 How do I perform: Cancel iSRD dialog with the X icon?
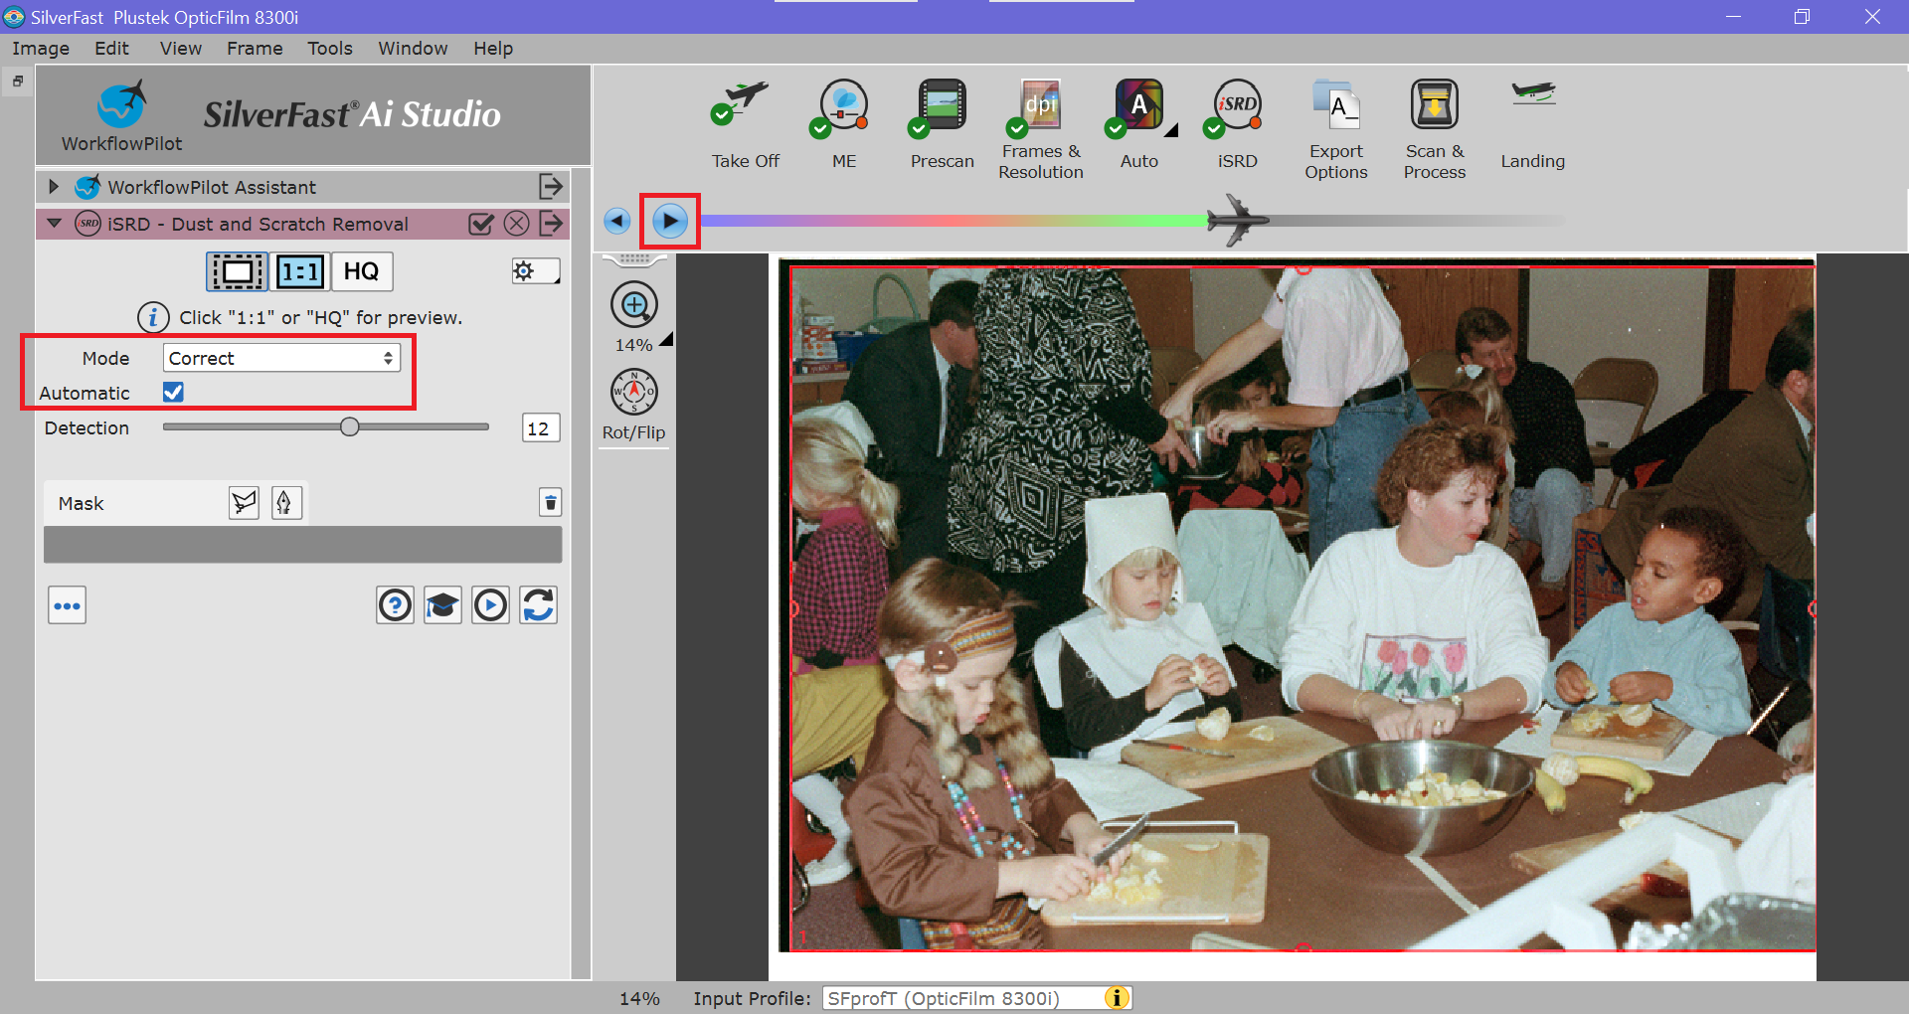516,224
